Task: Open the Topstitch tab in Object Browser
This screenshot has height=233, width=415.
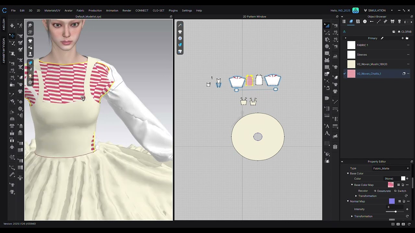Action: pos(379,22)
